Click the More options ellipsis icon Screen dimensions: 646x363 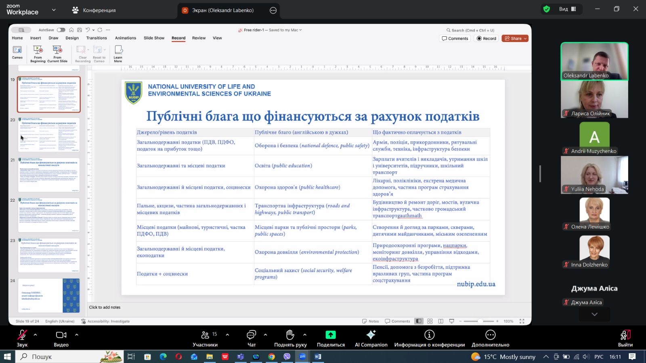pos(490,335)
